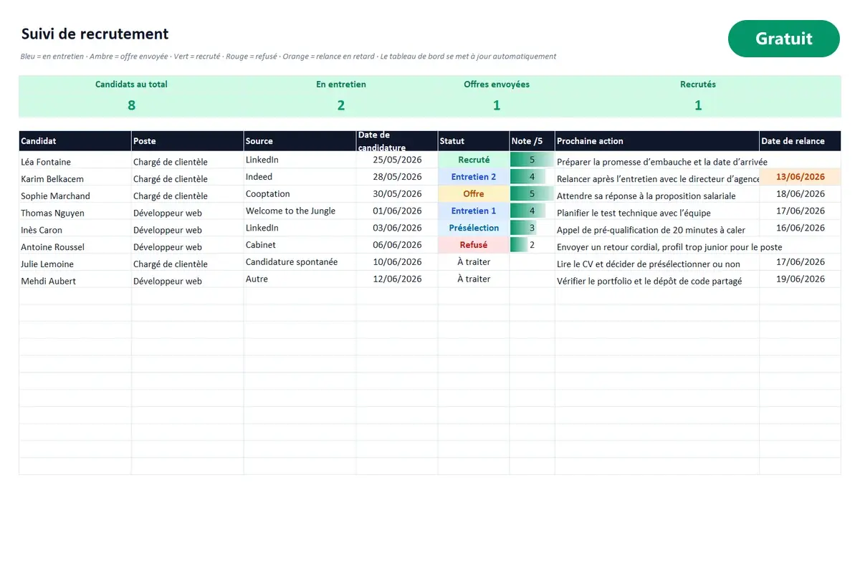Click Appel de pré-qualification action cell
This screenshot has width=860, height=573.
click(x=657, y=229)
